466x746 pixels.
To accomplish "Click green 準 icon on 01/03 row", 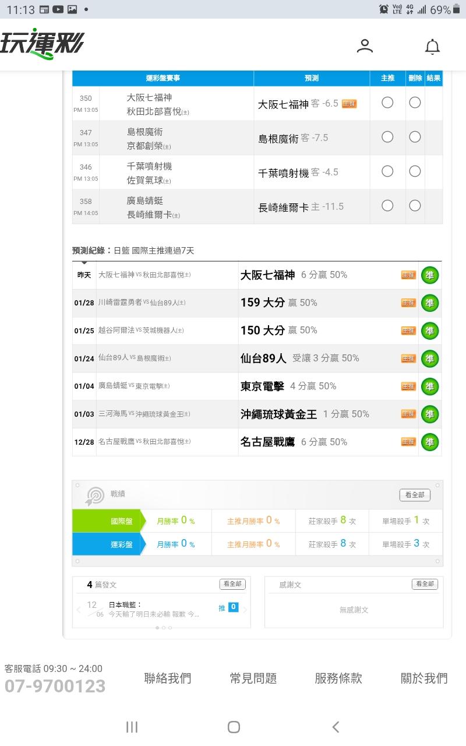I will coord(430,414).
